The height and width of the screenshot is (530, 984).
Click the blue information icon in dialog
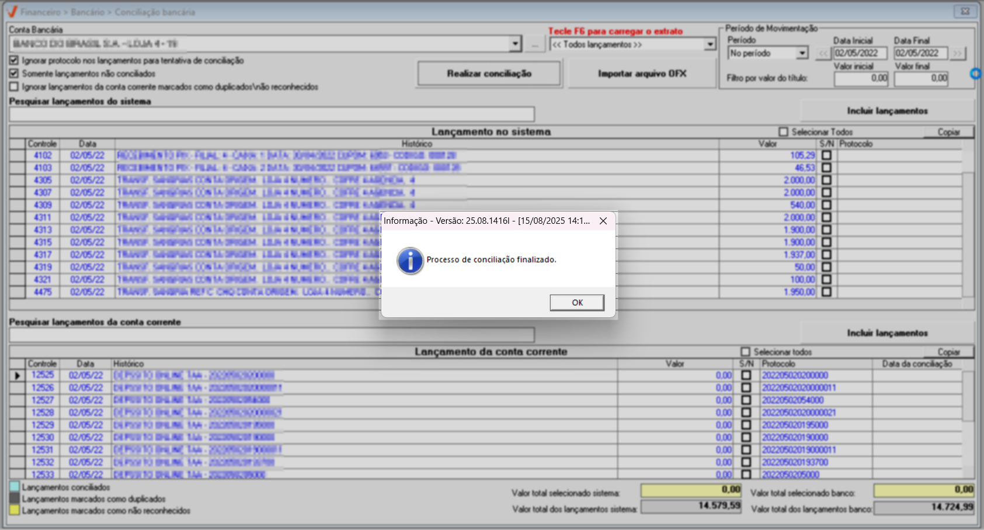[x=410, y=261]
